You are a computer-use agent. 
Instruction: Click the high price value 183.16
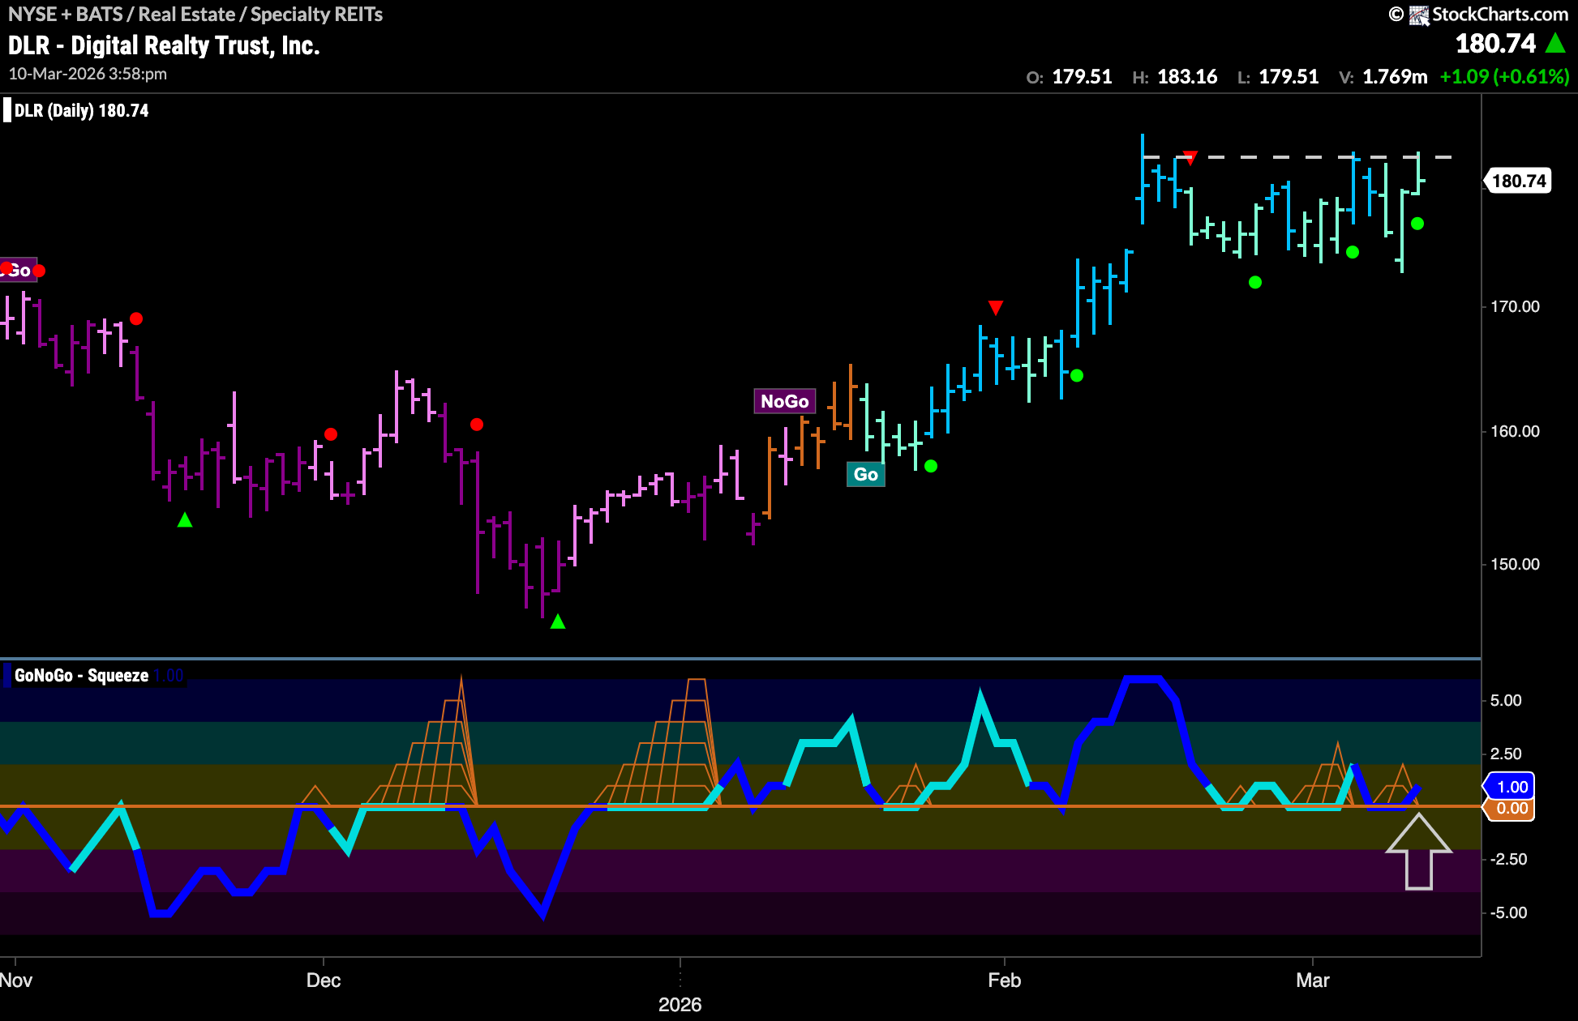pyautogui.click(x=1187, y=77)
